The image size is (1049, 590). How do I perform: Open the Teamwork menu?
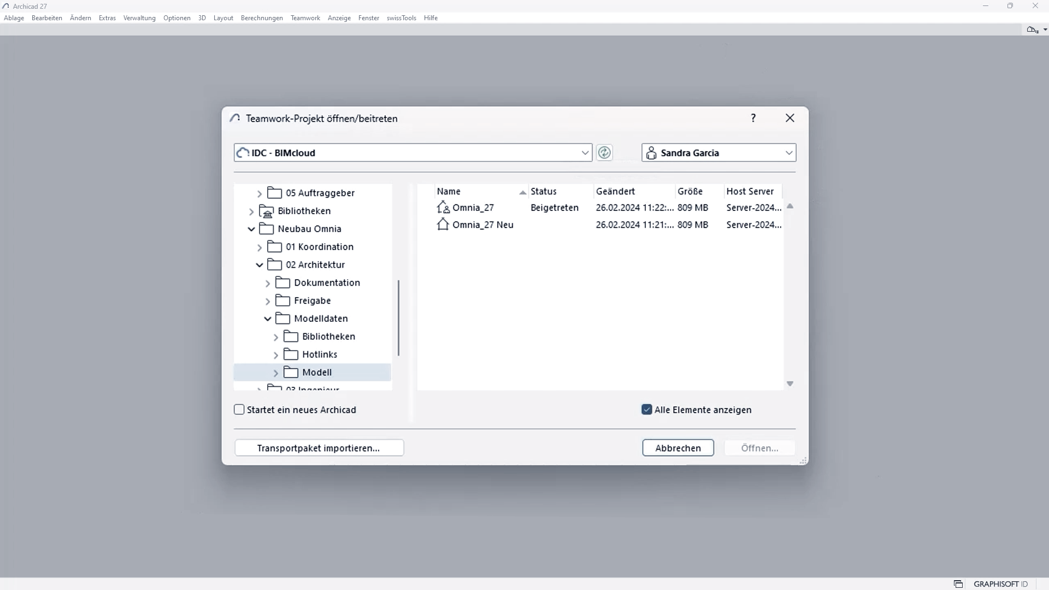tap(305, 18)
